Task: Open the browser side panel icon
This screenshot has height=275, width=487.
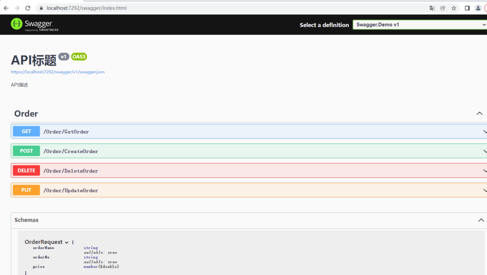Action: (x=467, y=8)
